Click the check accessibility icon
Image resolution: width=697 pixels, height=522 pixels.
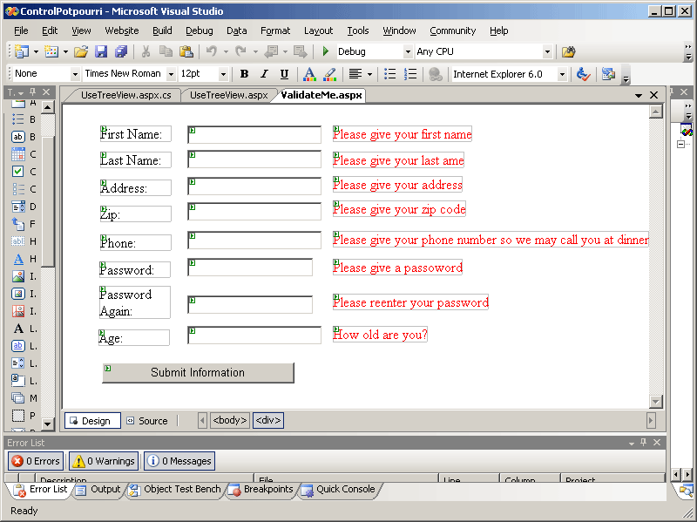click(583, 74)
